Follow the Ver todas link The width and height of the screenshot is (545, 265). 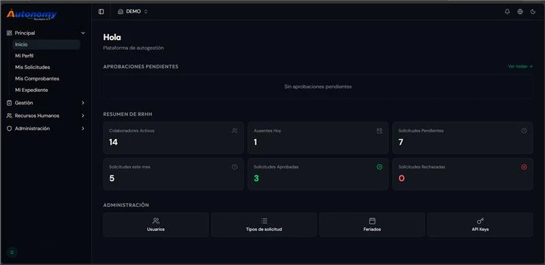[520, 67]
